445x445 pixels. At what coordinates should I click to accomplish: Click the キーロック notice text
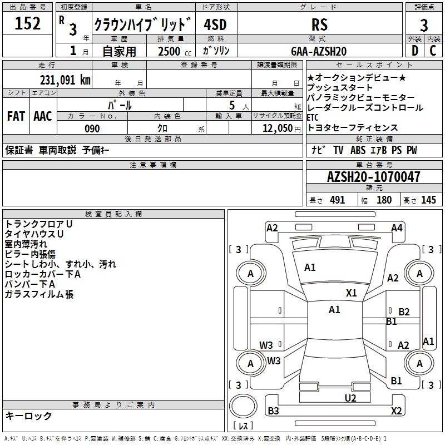(x=28, y=416)
